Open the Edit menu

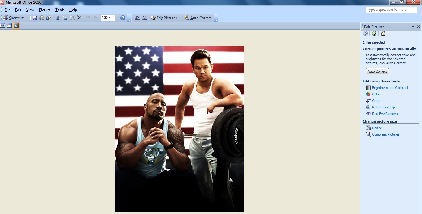[x=18, y=10]
